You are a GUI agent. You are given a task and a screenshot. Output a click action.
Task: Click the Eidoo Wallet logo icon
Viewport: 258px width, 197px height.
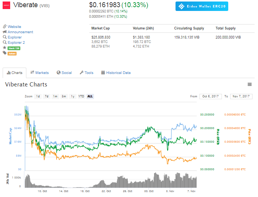click(182, 6)
